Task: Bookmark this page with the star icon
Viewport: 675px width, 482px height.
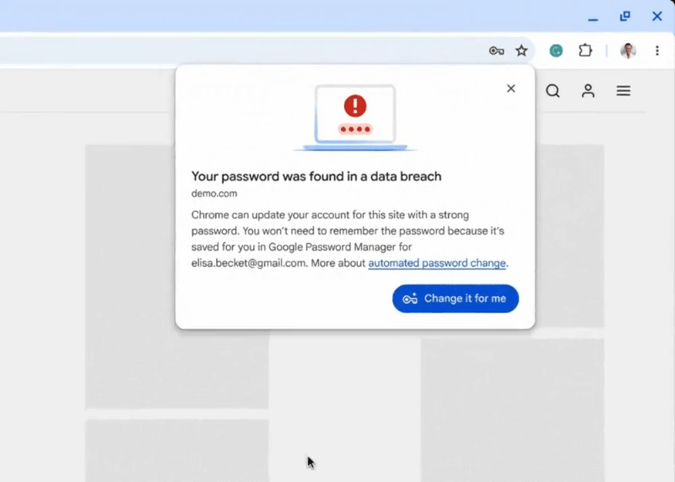Action: (521, 51)
